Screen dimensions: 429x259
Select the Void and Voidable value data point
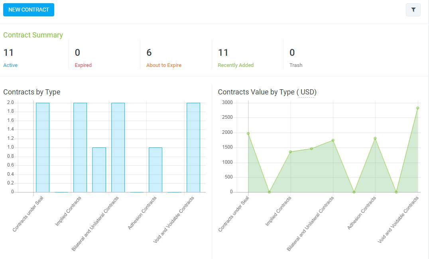click(x=417, y=108)
